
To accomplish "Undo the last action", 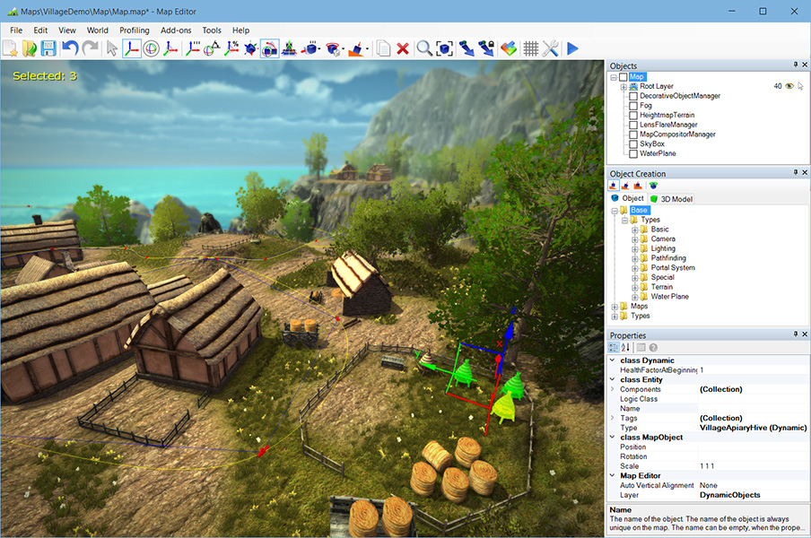I will coord(70,48).
